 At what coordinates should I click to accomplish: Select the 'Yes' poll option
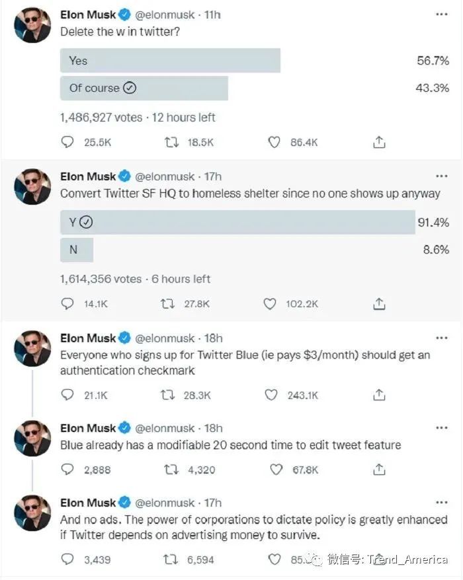pyautogui.click(x=170, y=61)
